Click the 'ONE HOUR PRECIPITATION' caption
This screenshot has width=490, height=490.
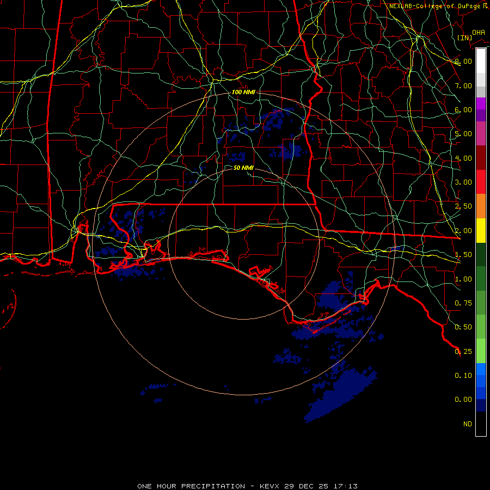point(191,486)
